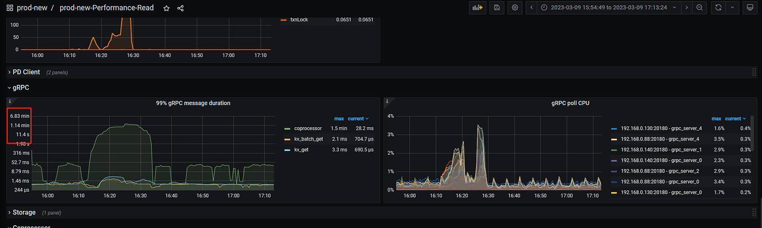Grab the PD Client row drag handle

[x=754, y=72]
